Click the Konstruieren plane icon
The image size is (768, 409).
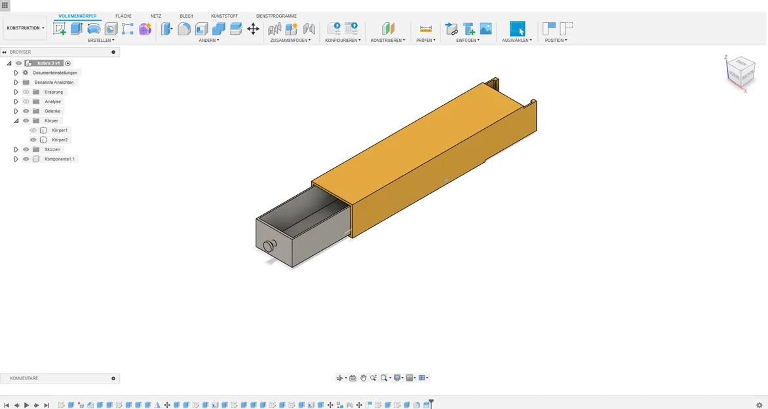click(x=388, y=29)
